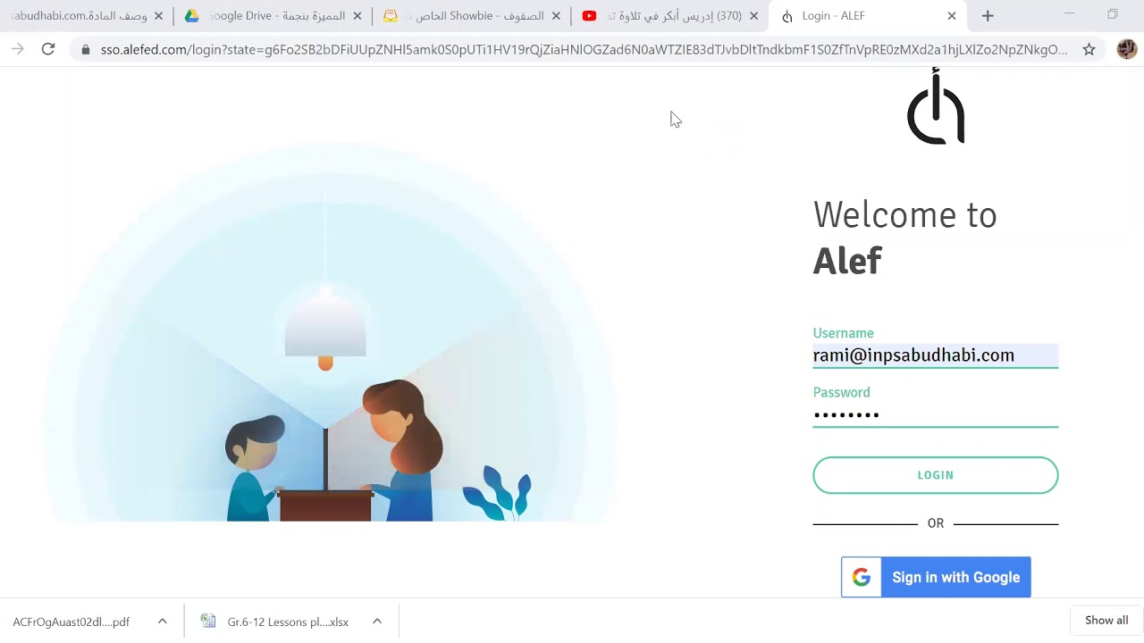Expand options for Gr.6-12 Lessons xlsx download

tap(377, 622)
